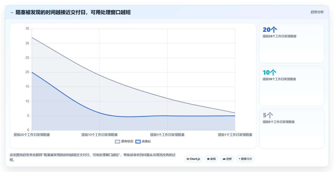Click the y-axis value 25
This screenshot has height=172, width=334.
27,58
